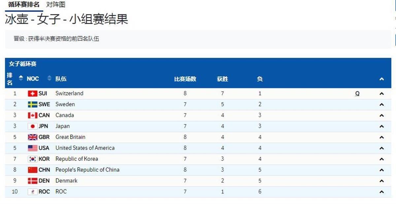Image resolution: width=396 pixels, height=204 pixels.
Task: Click the Denmark flag icon
Action: (32, 181)
